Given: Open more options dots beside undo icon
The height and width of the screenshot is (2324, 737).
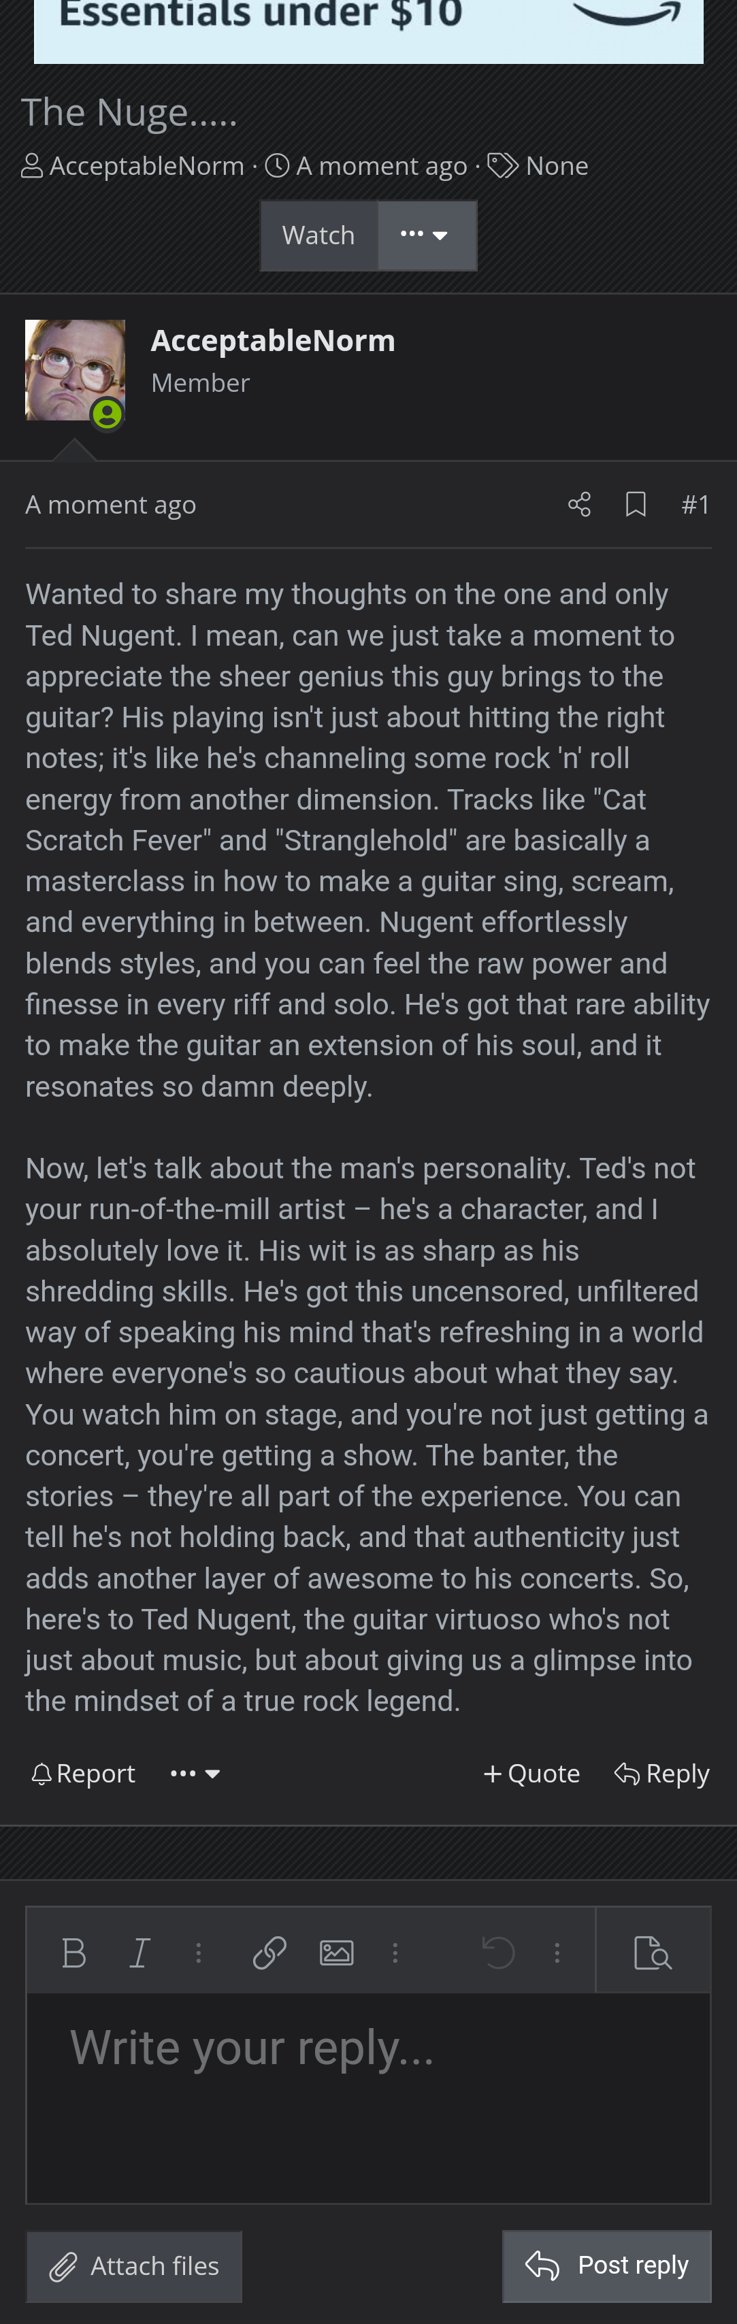Looking at the screenshot, I should (x=557, y=1953).
